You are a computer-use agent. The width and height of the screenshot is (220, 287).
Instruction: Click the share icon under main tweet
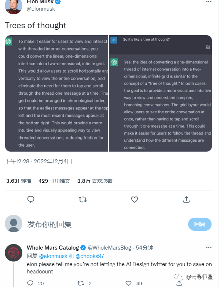tap(186, 199)
